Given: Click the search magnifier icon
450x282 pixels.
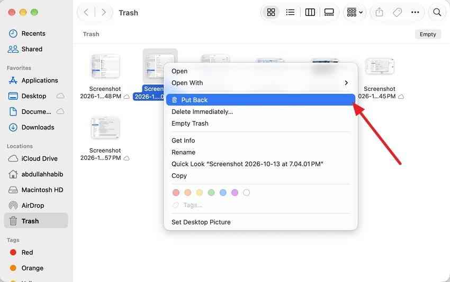Looking at the screenshot, I should click(437, 12).
